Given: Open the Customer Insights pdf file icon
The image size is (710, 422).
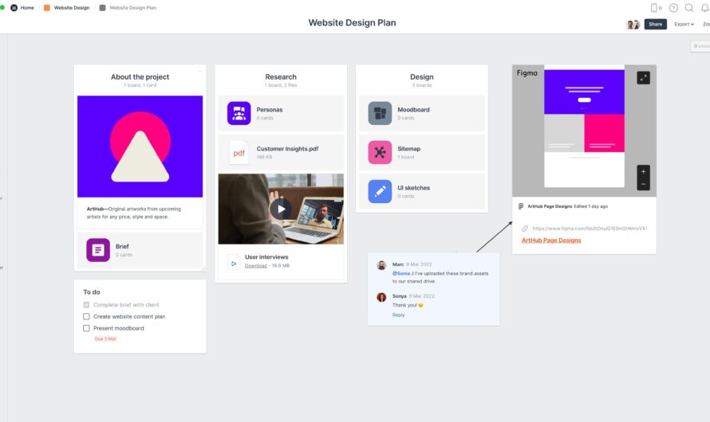Looking at the screenshot, I should click(x=239, y=153).
